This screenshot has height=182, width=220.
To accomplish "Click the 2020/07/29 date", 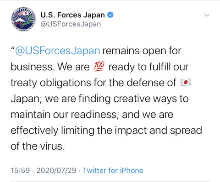I will 56,171.
